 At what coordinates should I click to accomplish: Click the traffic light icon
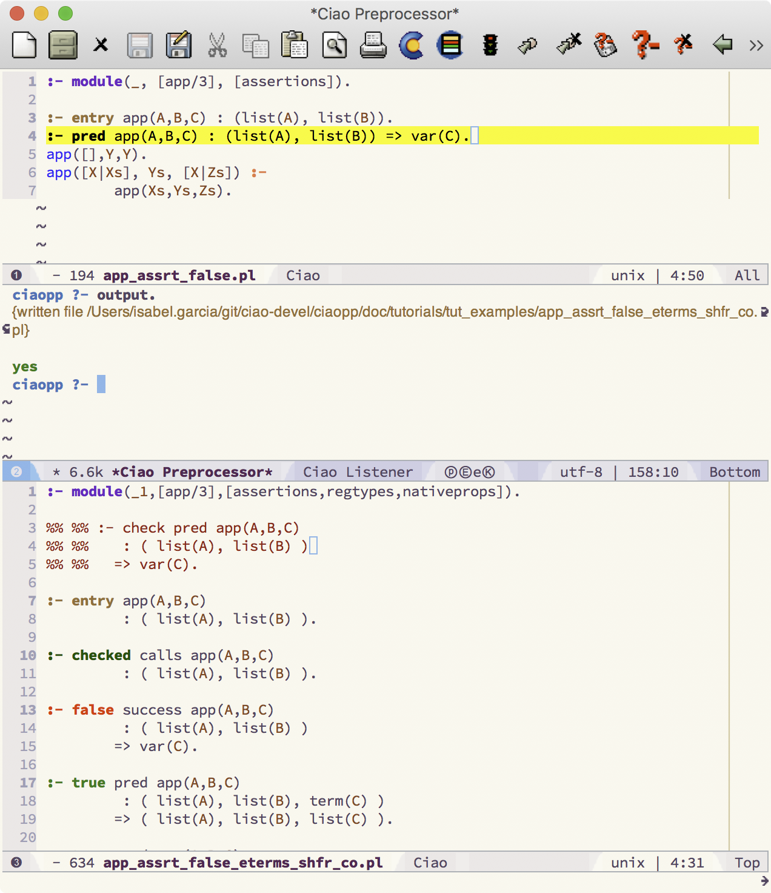point(490,45)
